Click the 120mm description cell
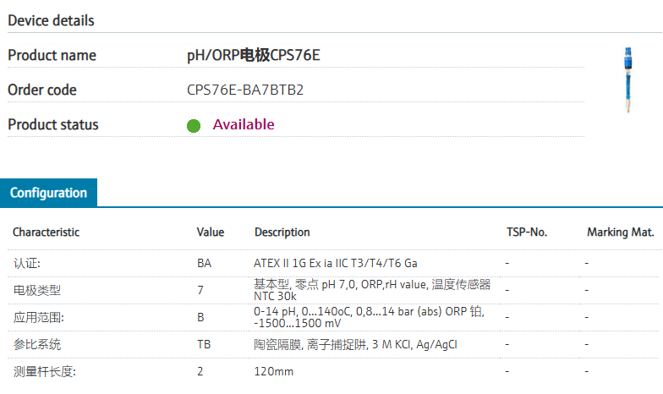 [274, 372]
